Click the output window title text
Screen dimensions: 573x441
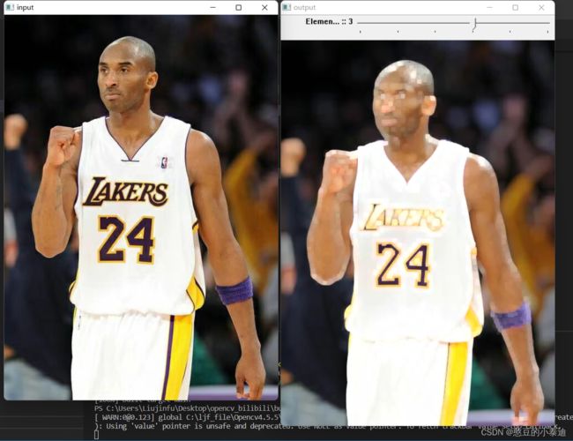304,7
